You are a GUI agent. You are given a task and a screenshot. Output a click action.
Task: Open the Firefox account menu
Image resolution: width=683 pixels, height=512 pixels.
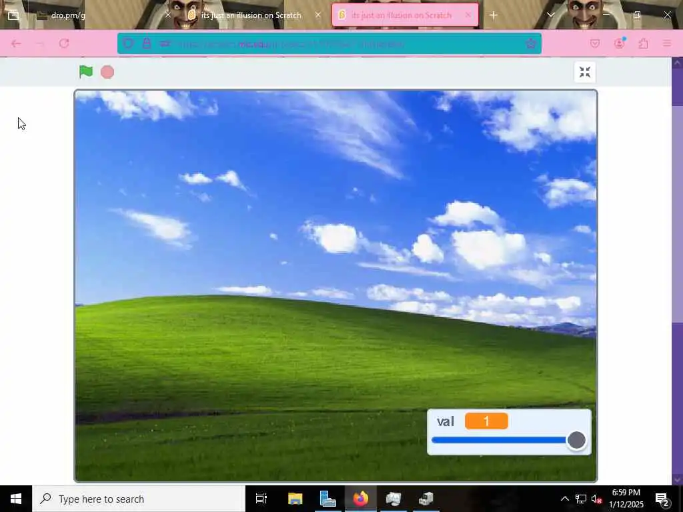(620, 43)
